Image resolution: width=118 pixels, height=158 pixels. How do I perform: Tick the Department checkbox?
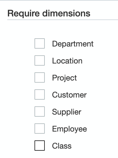coord(40,43)
